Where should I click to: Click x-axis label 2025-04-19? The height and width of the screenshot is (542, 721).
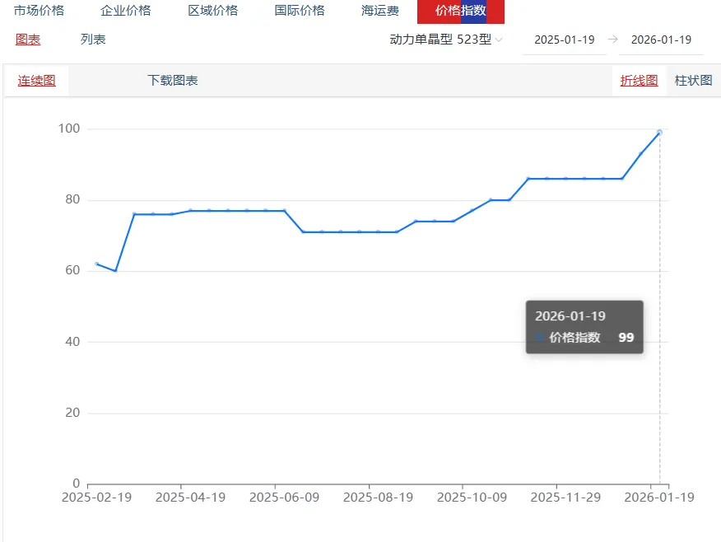190,498
